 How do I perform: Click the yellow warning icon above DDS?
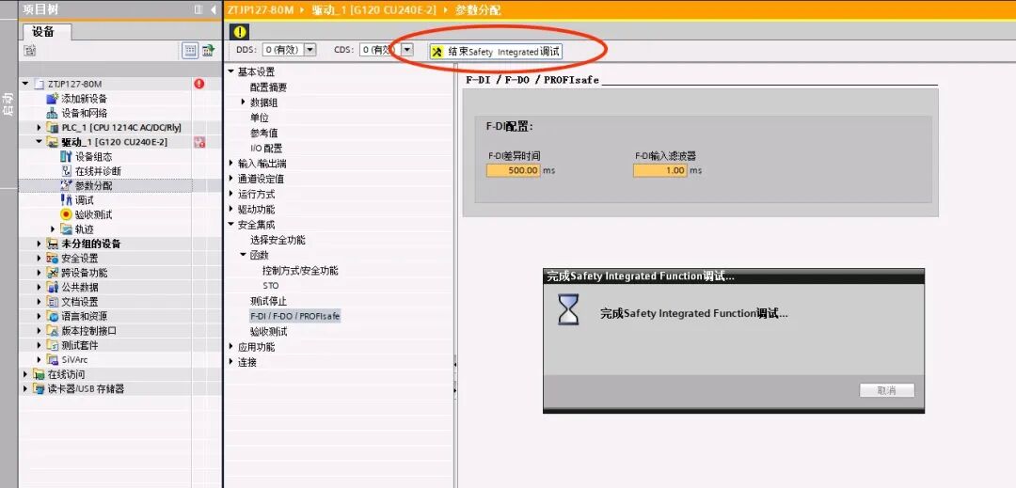pos(240,31)
